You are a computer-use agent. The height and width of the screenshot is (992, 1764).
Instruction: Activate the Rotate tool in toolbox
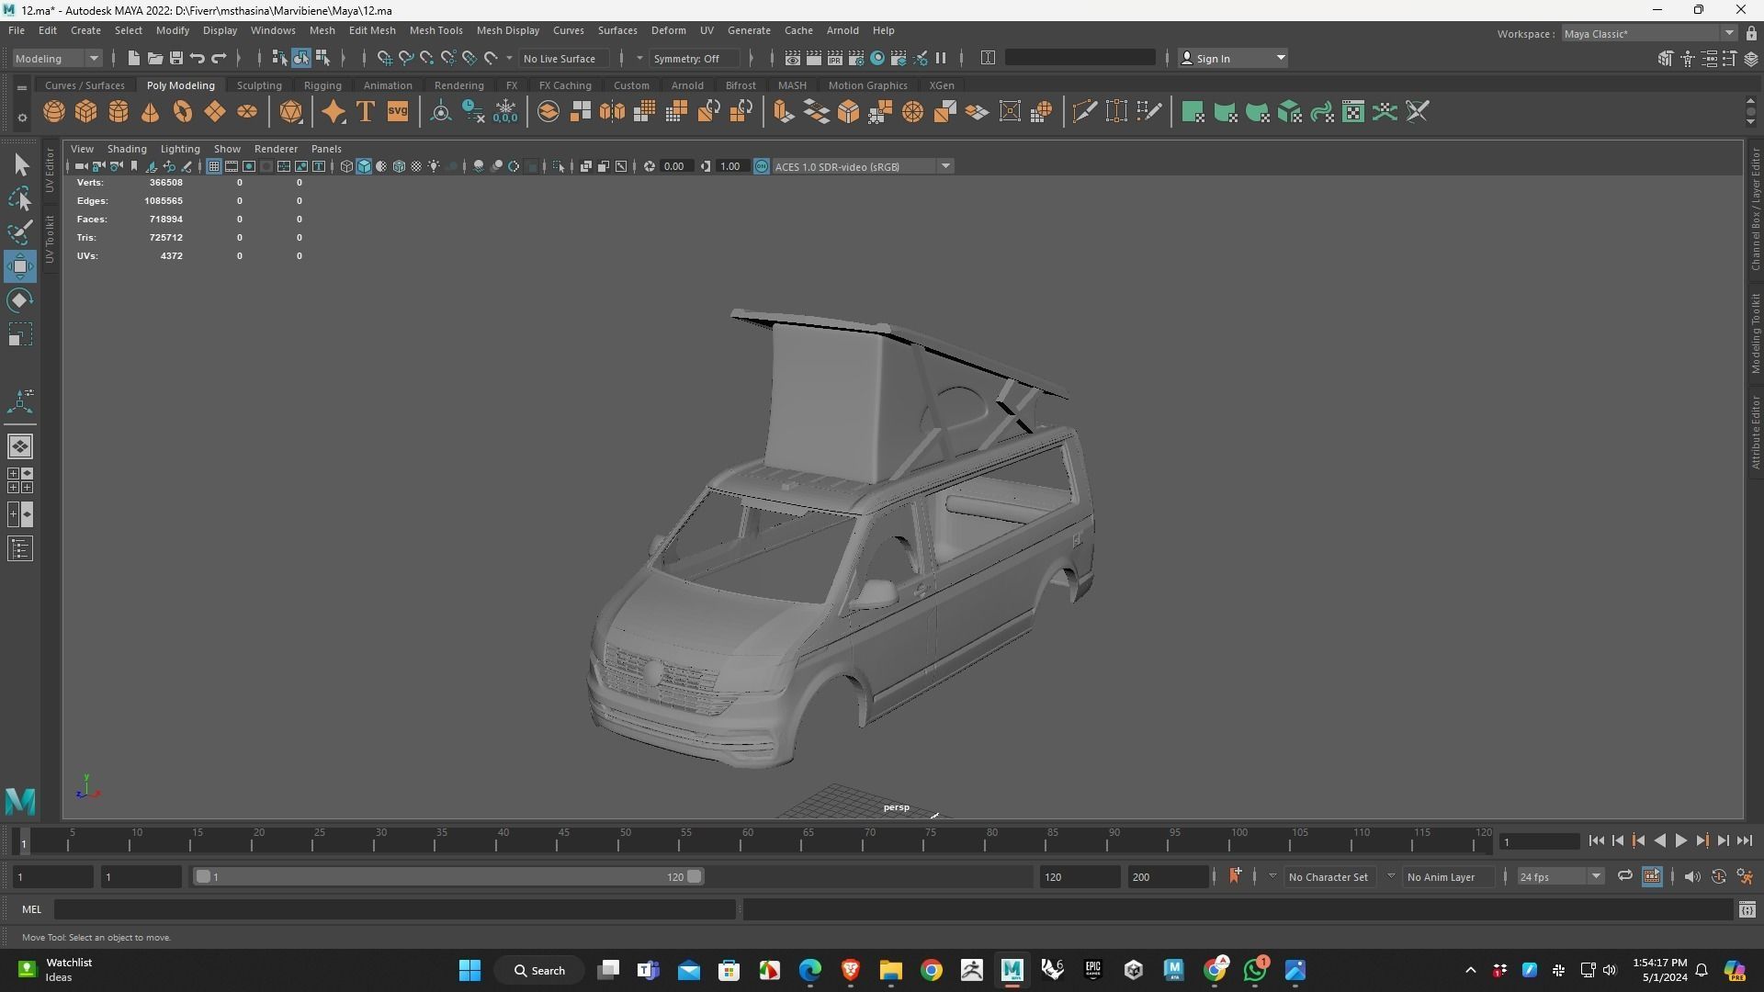coord(20,300)
